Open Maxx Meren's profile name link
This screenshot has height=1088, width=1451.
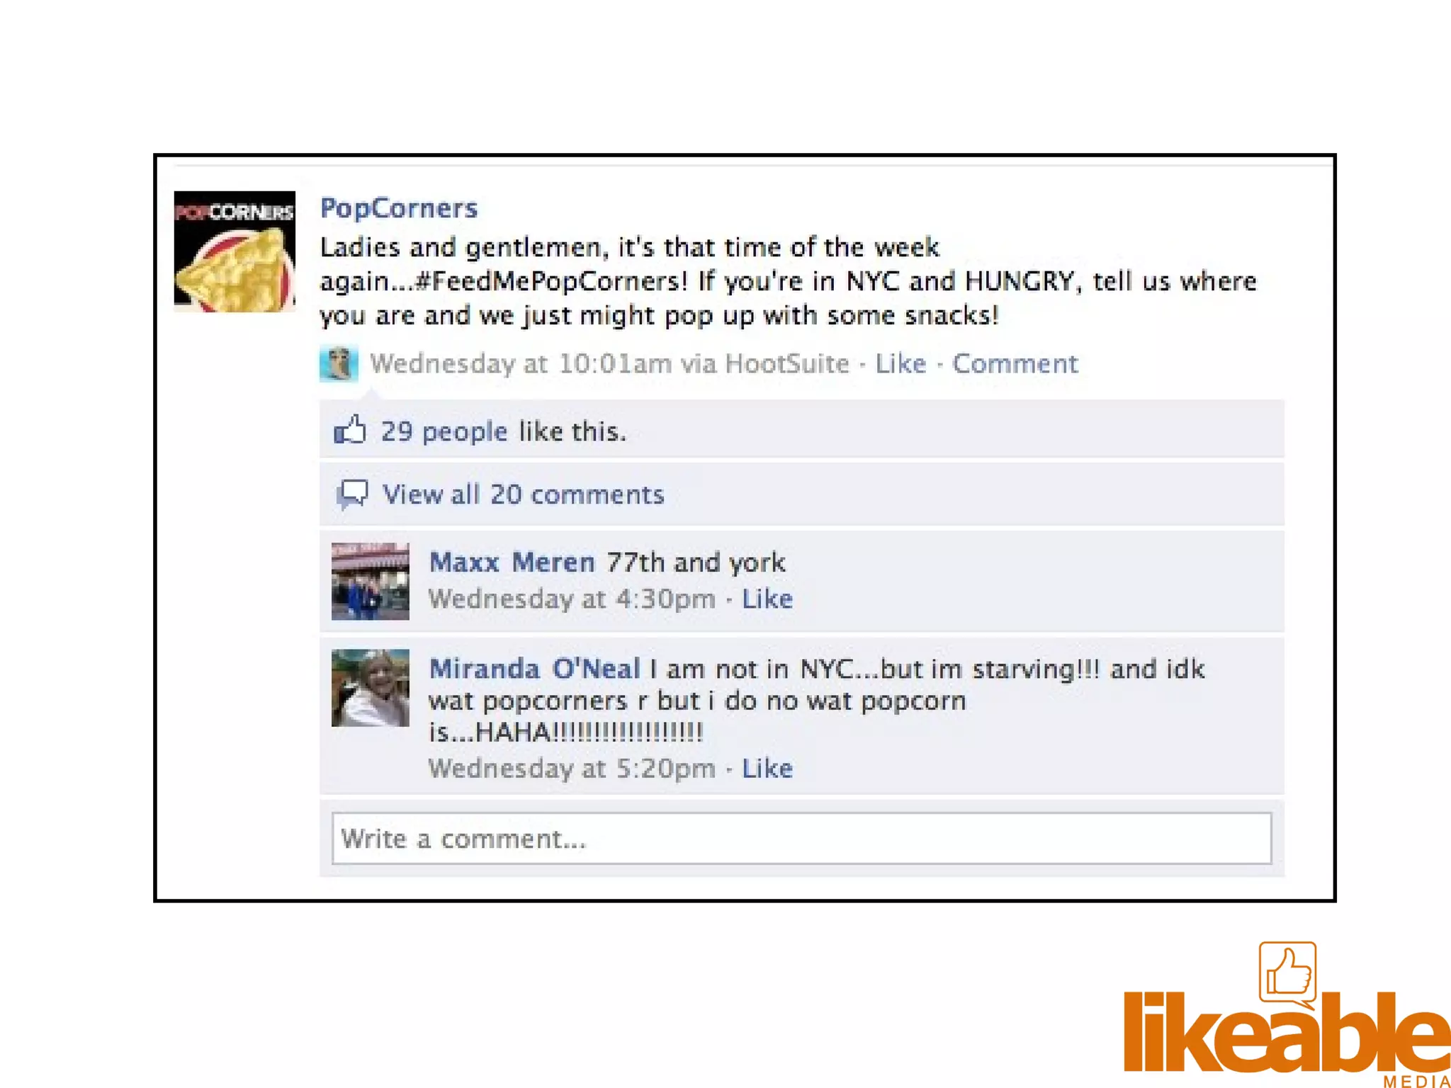point(512,562)
